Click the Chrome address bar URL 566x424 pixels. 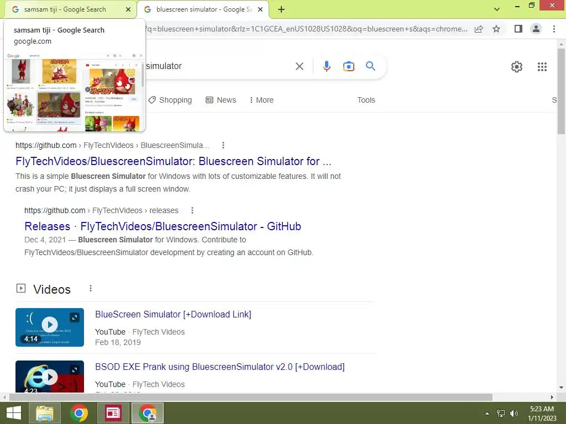305,29
